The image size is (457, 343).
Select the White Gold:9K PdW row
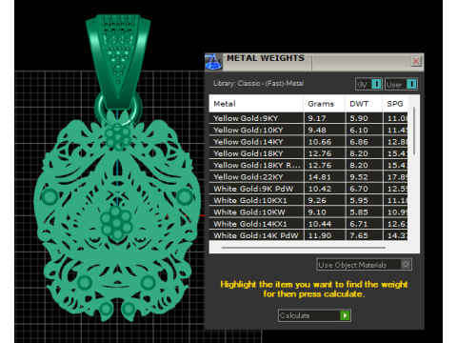tap(308, 189)
